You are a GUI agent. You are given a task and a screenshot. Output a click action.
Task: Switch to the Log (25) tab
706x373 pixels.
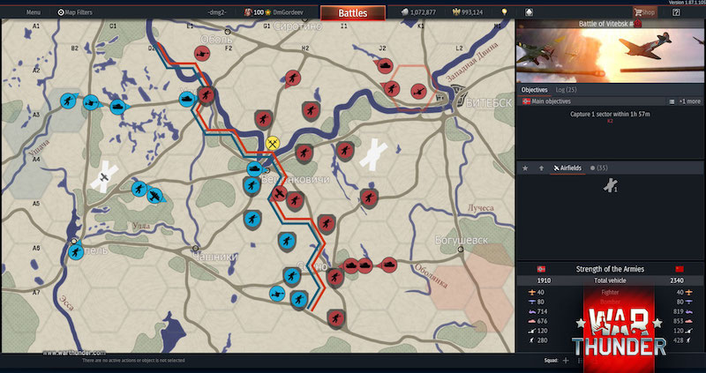point(566,90)
